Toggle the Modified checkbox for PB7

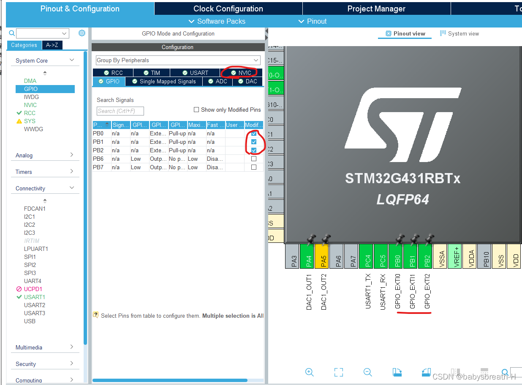254,168
